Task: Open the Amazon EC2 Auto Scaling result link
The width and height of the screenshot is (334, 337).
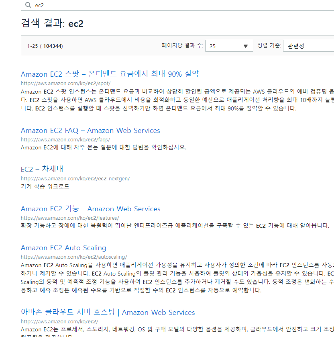Action: (63, 248)
